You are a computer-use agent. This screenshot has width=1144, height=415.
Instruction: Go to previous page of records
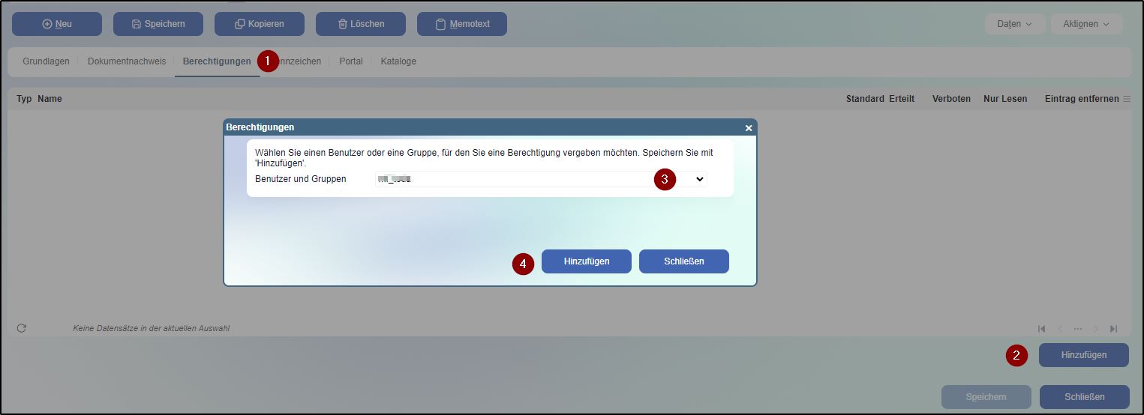coord(1060,329)
